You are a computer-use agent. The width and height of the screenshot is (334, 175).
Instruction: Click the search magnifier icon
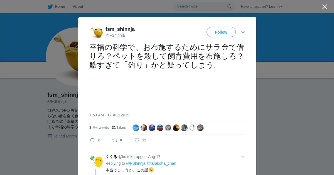(x=230, y=6)
